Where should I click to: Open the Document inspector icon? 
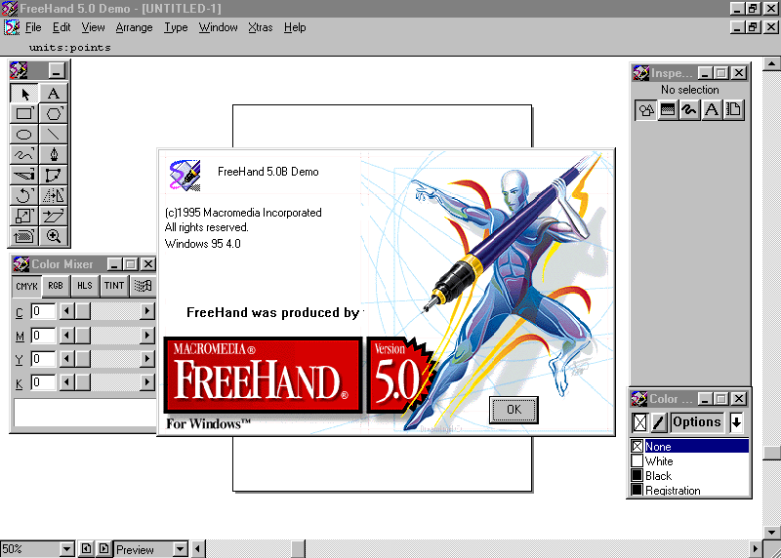tap(732, 110)
